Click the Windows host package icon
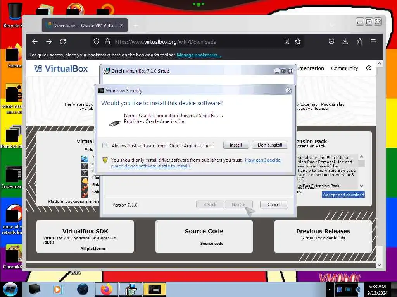This screenshot has width=397, height=297. pyautogui.click(x=85, y=159)
